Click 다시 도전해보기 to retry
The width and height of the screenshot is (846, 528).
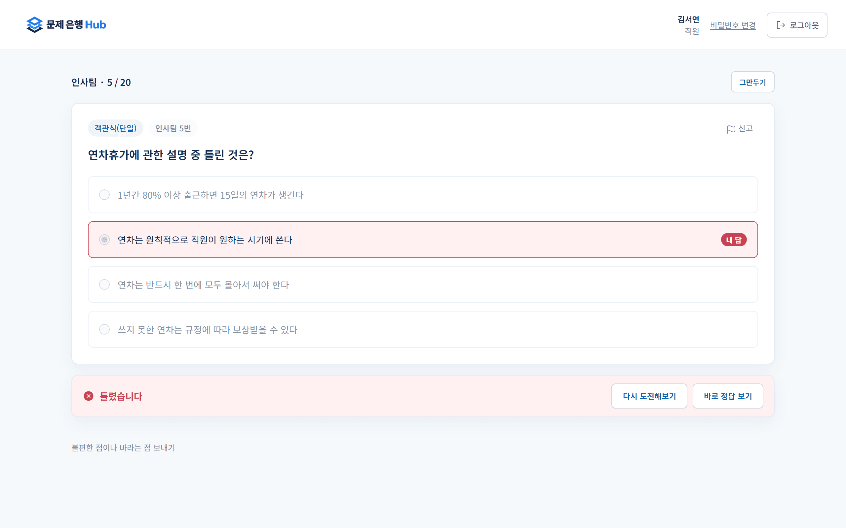[x=649, y=396]
